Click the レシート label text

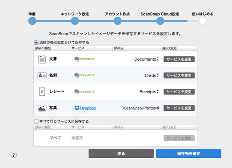pos(57,91)
